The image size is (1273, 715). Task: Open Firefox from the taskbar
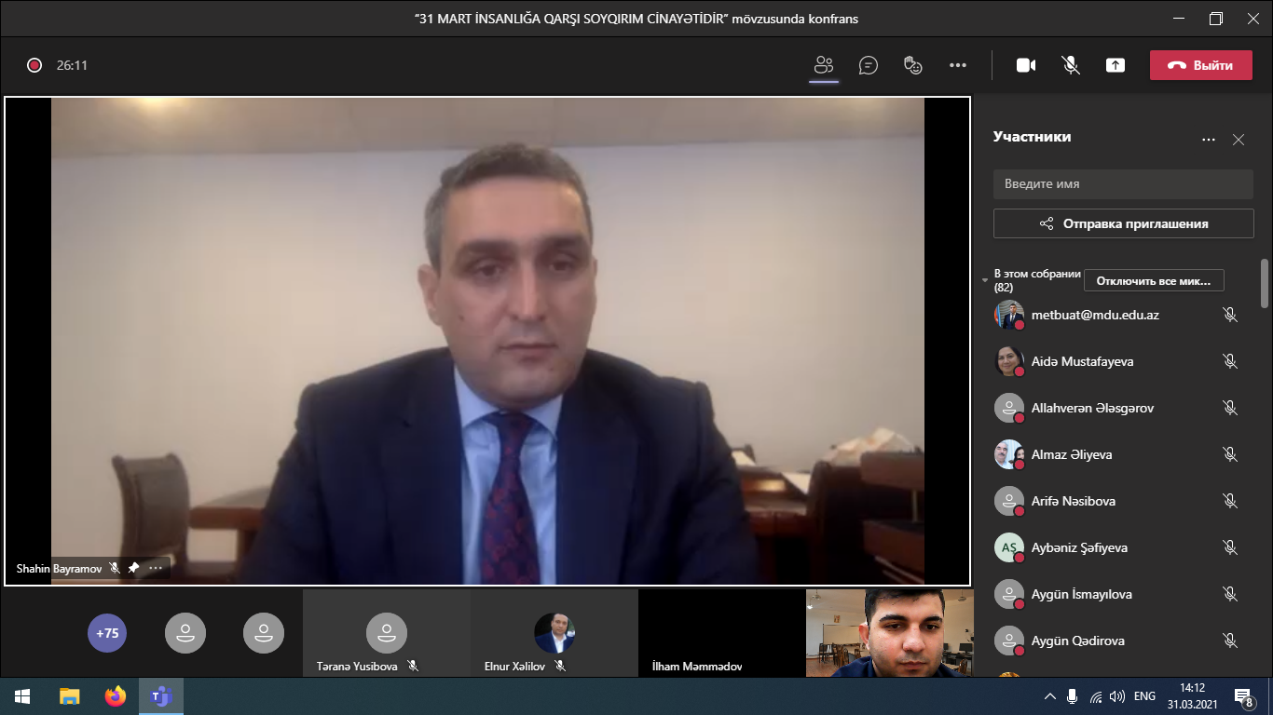click(115, 696)
